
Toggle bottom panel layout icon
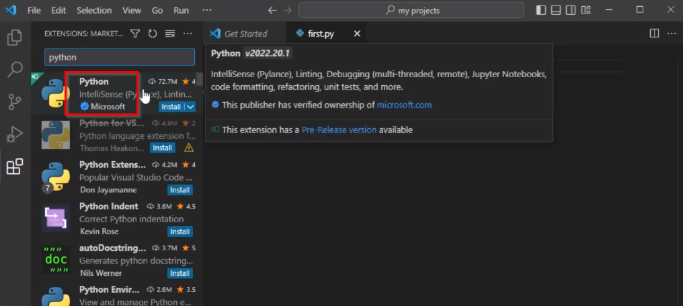pos(555,10)
